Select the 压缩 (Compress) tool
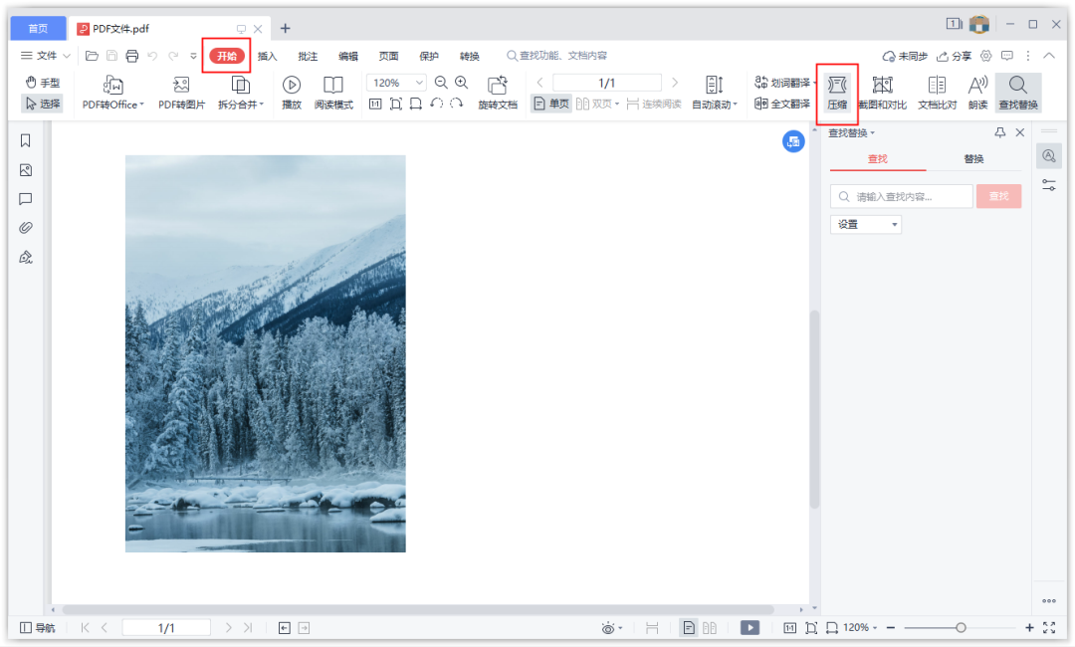This screenshot has height=647, width=1075. [x=837, y=92]
